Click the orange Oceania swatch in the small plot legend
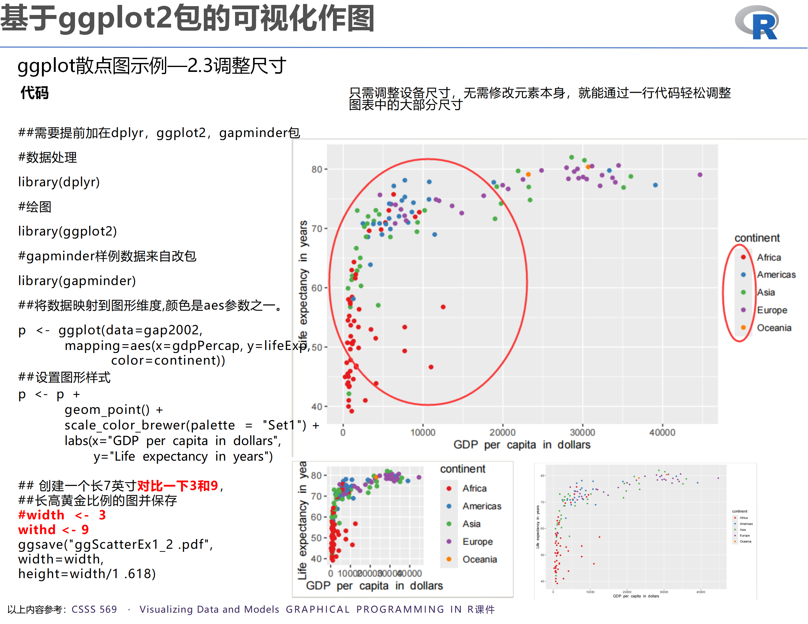Viewport: 808px width, 624px height. (x=449, y=559)
